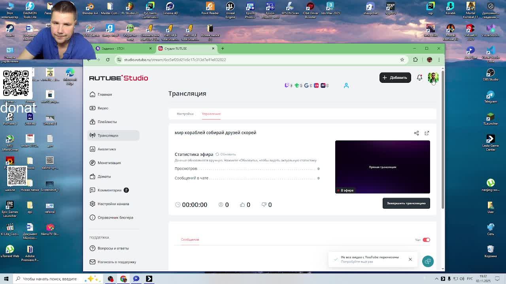Open the notifications bell
This screenshot has height=284, width=506.
tap(419, 77)
